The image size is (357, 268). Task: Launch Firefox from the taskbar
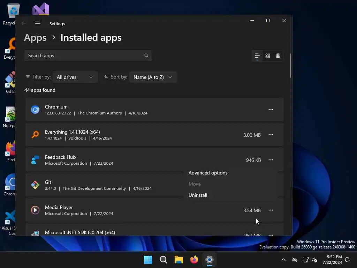click(x=194, y=260)
